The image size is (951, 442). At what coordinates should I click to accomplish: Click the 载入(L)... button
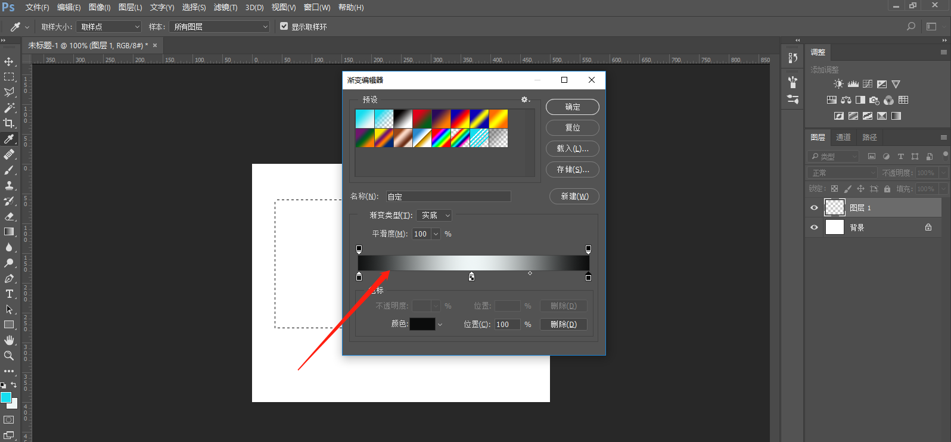click(x=573, y=149)
